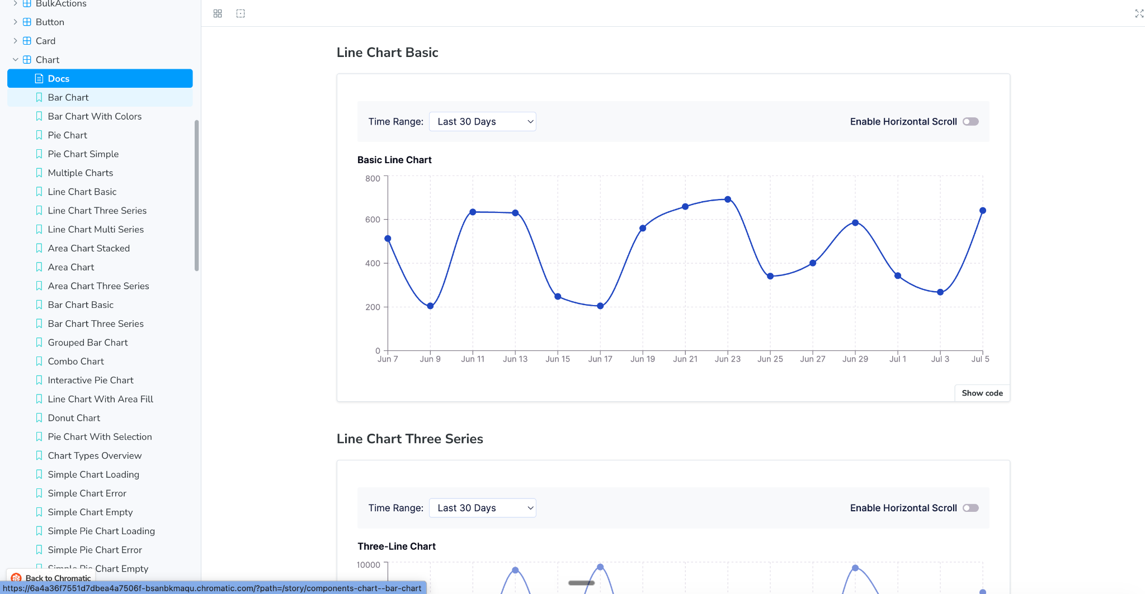The width and height of the screenshot is (1145, 594).
Task: Click the Docs document icon under Chart
Action: click(x=39, y=78)
